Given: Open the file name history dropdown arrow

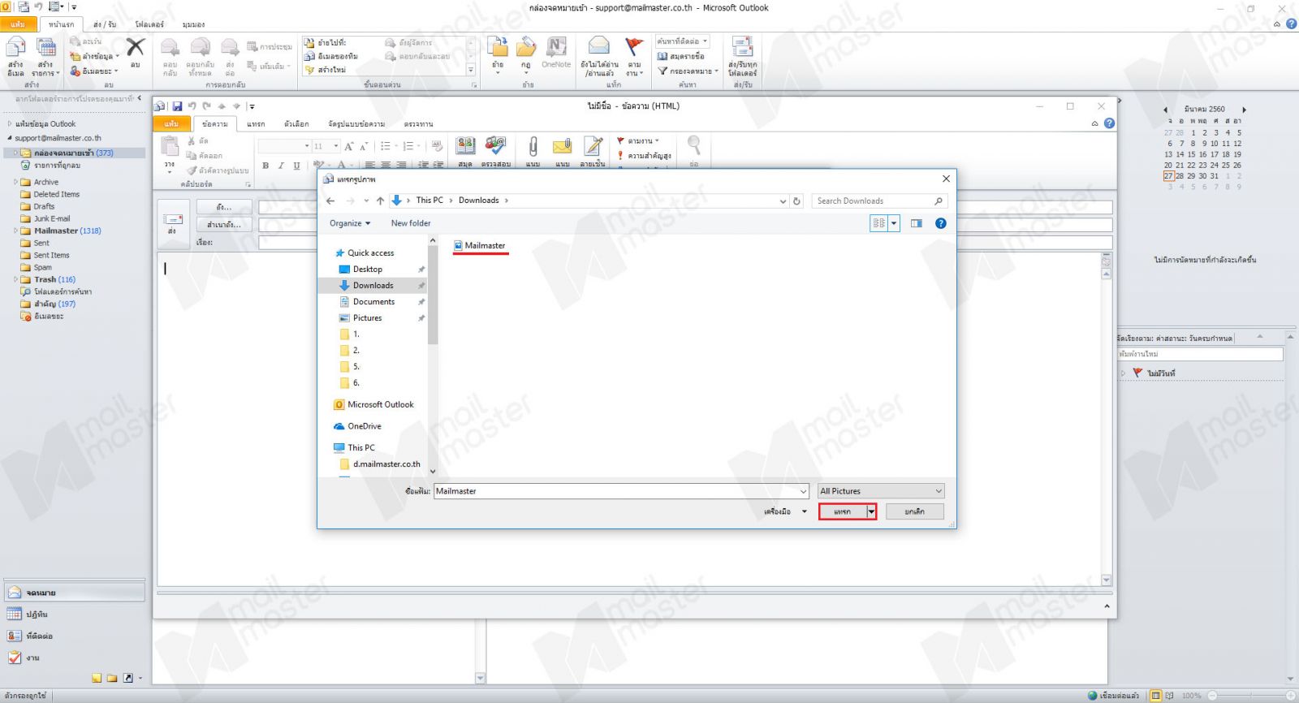Looking at the screenshot, I should (804, 491).
